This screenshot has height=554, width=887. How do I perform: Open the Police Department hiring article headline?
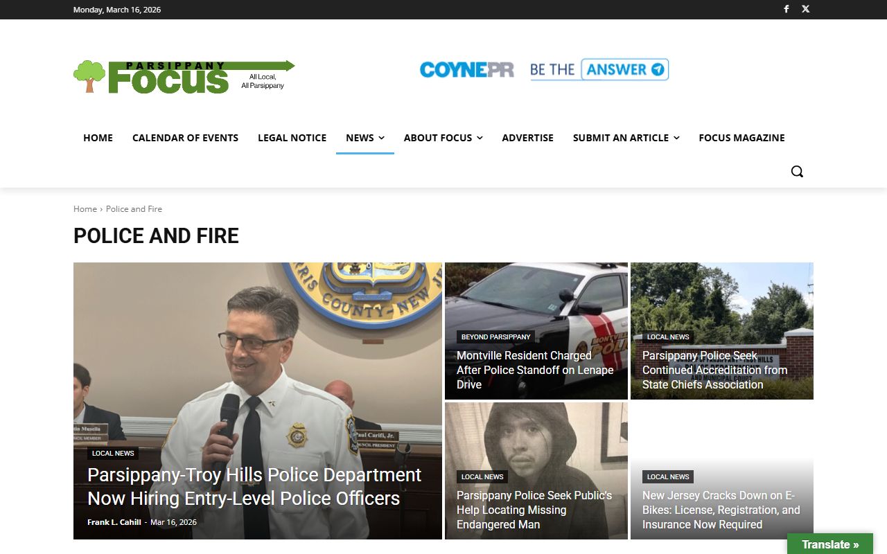point(254,487)
